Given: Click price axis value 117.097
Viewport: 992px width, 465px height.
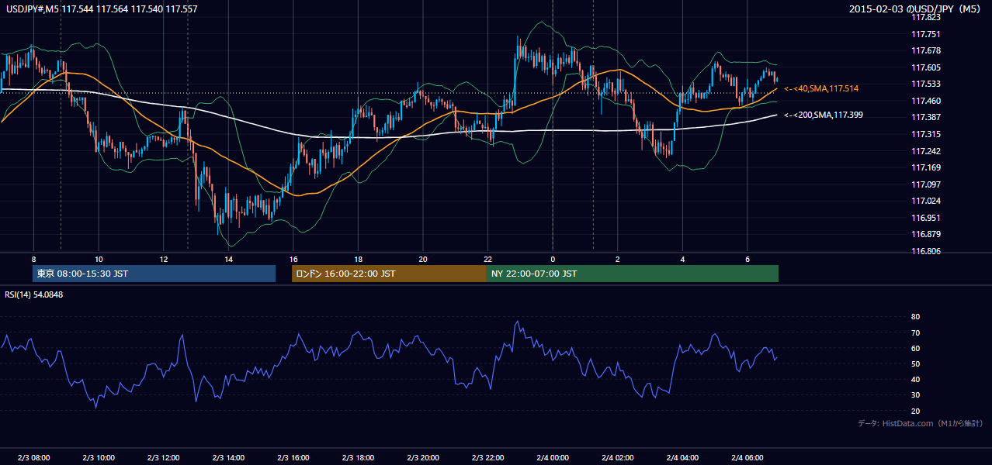Looking at the screenshot, I should click(x=925, y=184).
